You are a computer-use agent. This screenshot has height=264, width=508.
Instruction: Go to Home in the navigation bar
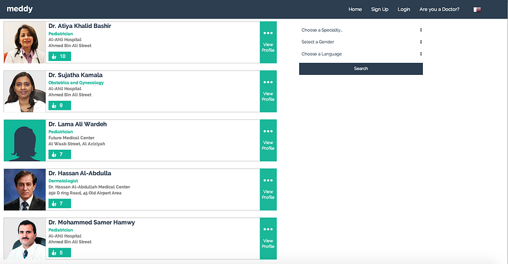click(355, 10)
